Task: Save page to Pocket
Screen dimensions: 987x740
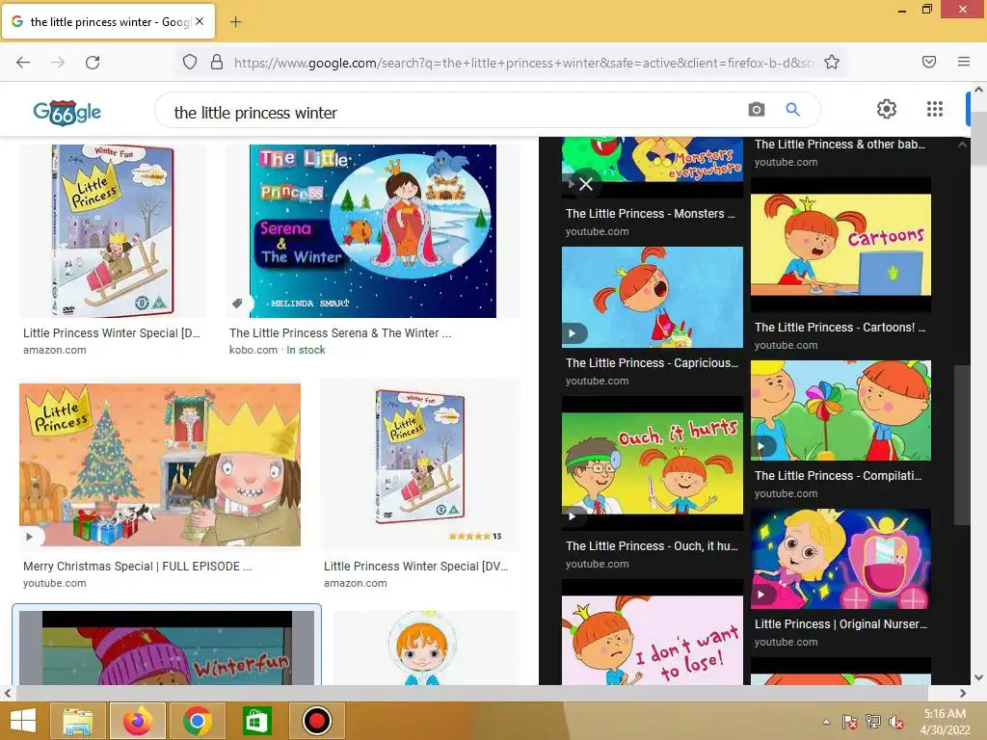Action: [929, 62]
